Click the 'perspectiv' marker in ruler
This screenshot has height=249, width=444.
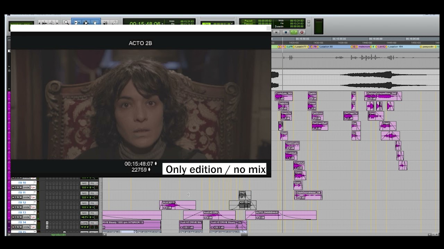[428, 47]
